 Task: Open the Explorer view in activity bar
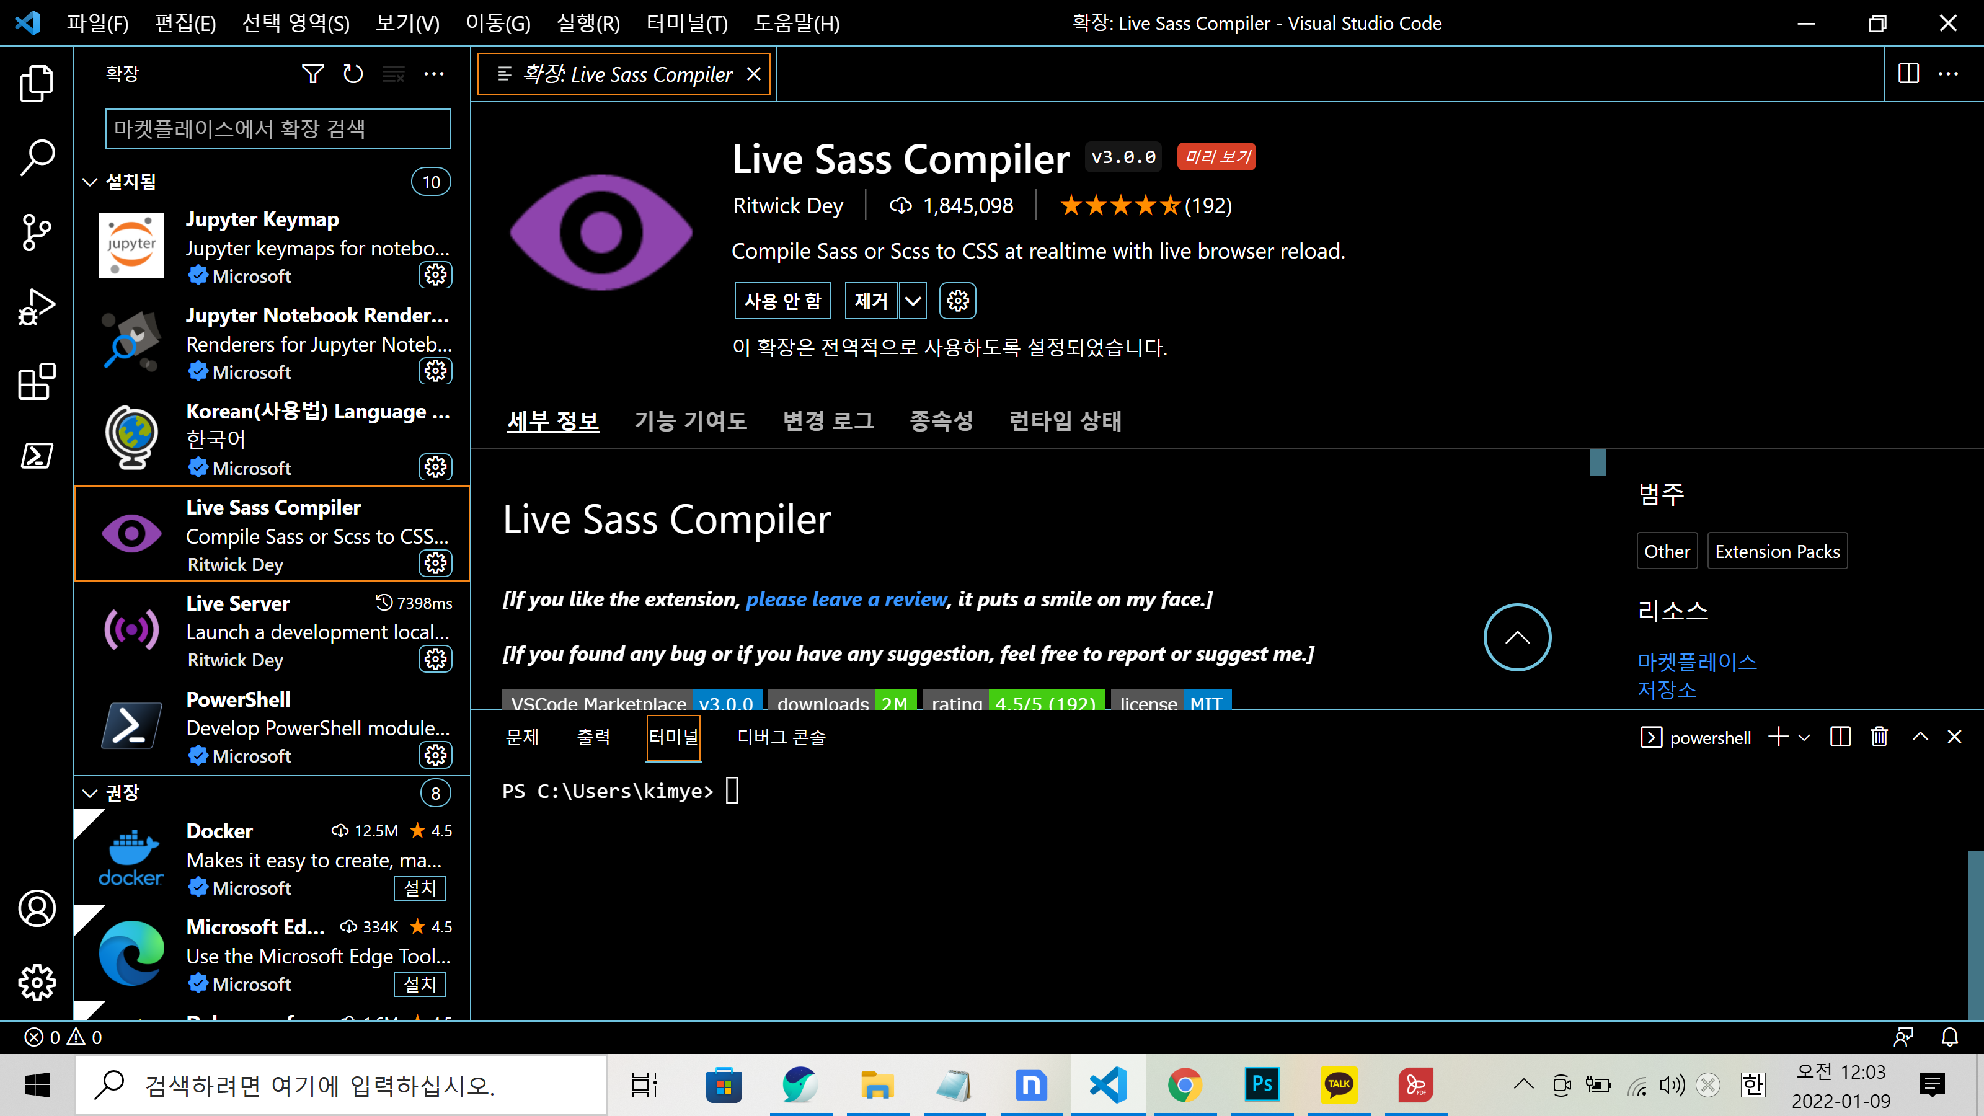tap(36, 83)
